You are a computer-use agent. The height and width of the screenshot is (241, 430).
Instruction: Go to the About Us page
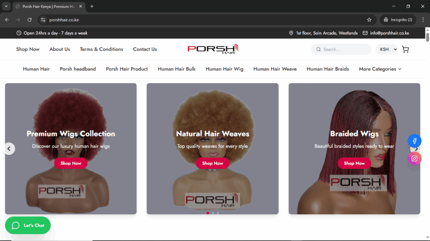click(60, 49)
